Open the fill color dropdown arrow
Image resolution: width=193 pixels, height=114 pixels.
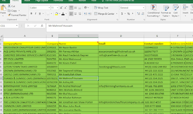pos(60,14)
